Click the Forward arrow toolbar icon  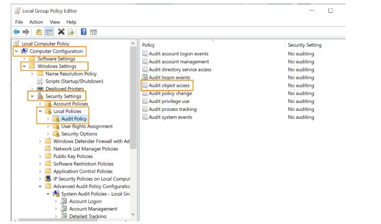26,32
